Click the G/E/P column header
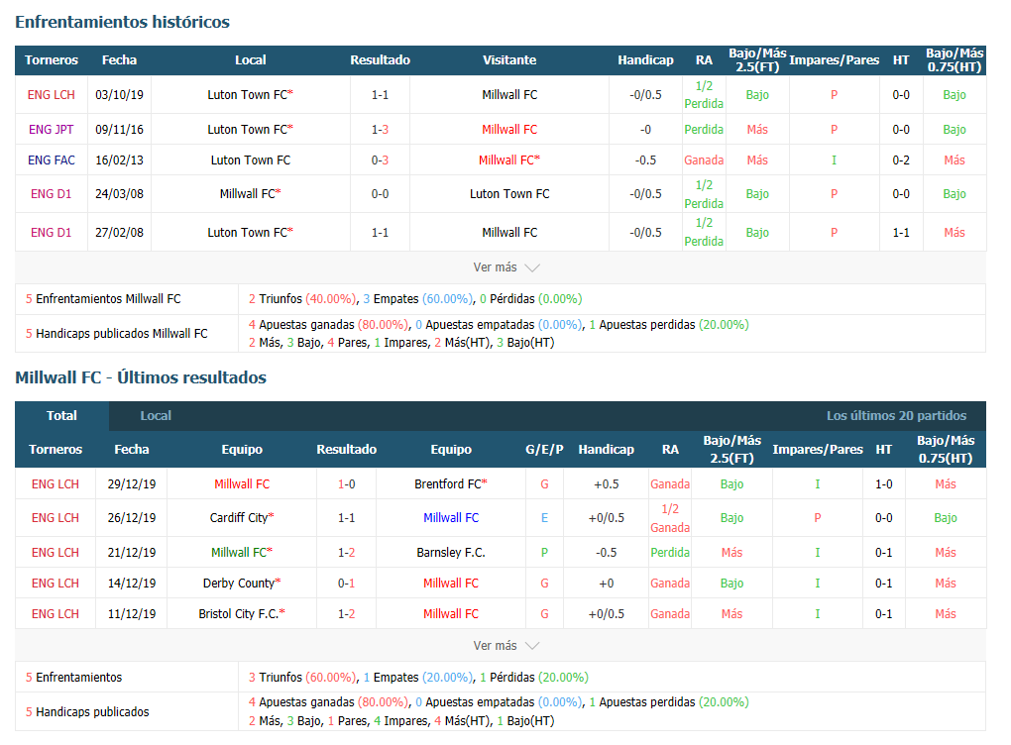This screenshot has height=745, width=1011. click(x=544, y=449)
